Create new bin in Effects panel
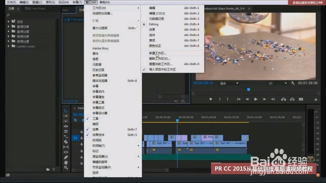326x183 pixels. (48, 169)
